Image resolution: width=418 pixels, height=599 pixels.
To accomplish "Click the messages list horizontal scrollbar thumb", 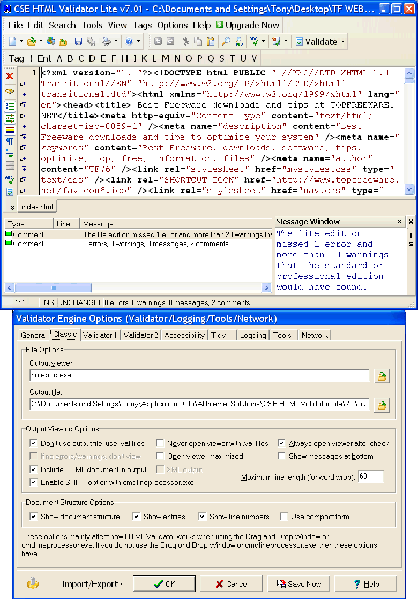I will 54,287.
